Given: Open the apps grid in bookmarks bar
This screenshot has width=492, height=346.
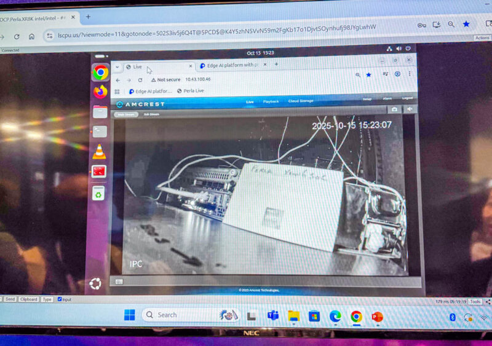Looking at the screenshot, I should (117, 92).
